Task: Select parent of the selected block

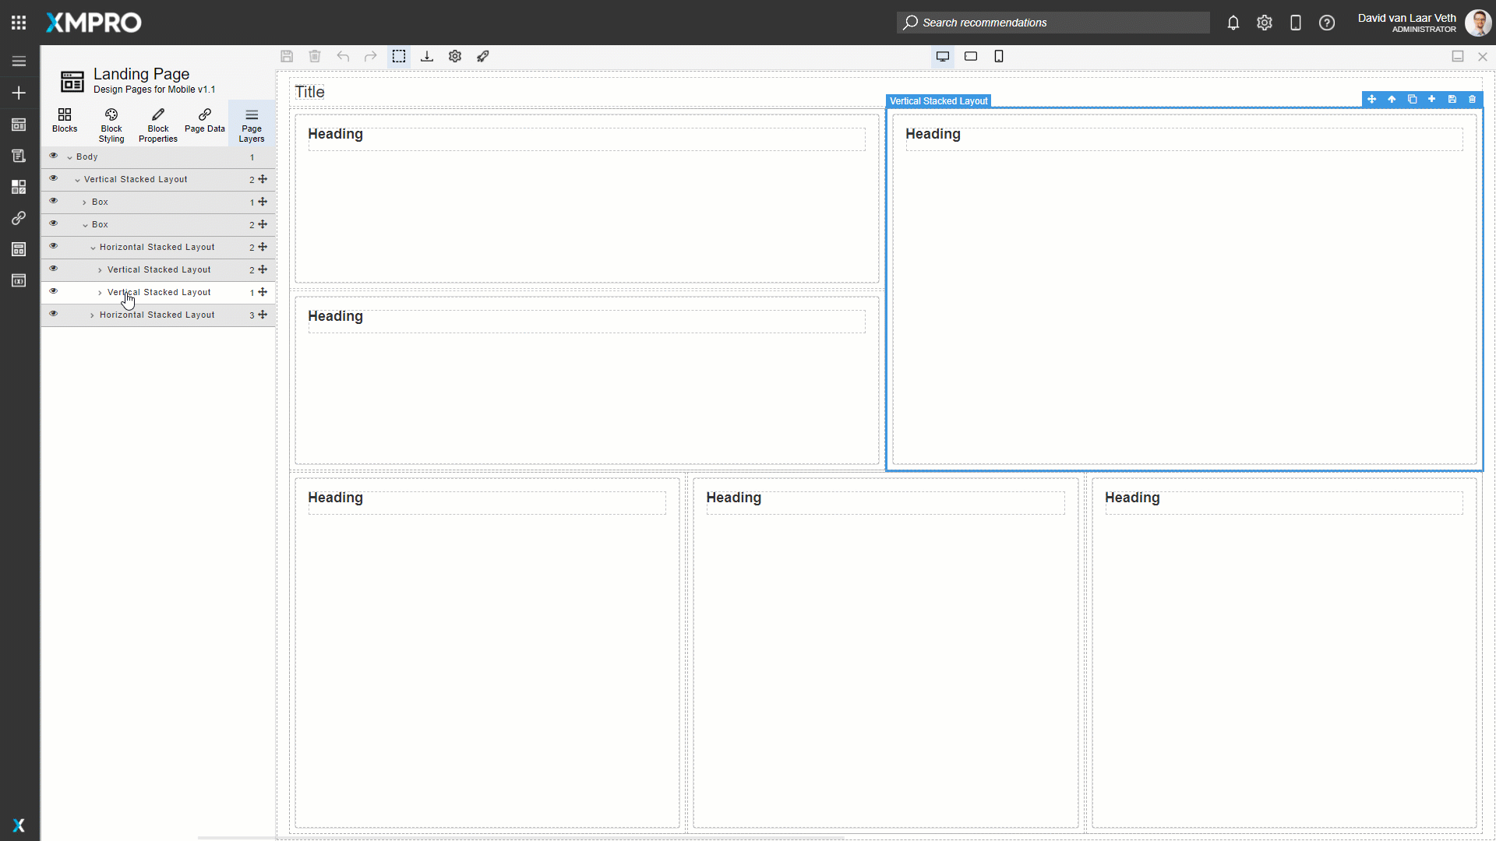Action: pyautogui.click(x=1392, y=99)
